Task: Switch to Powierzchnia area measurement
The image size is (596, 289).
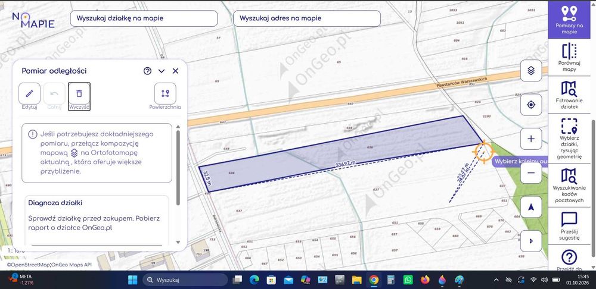Action: pos(165,93)
